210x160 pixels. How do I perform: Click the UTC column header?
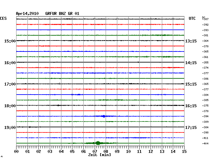[x=192, y=18]
